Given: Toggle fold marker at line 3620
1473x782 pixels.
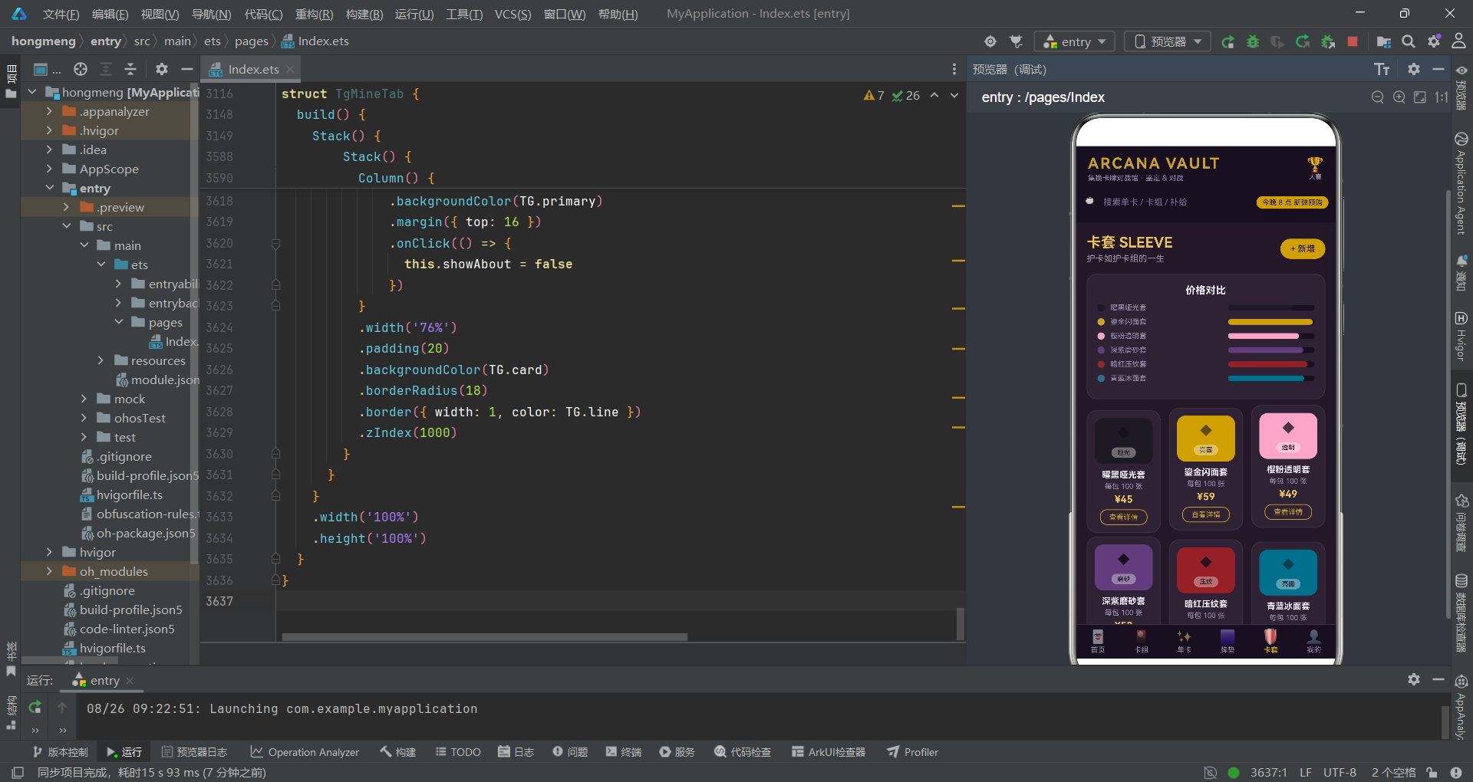Looking at the screenshot, I should (x=275, y=244).
